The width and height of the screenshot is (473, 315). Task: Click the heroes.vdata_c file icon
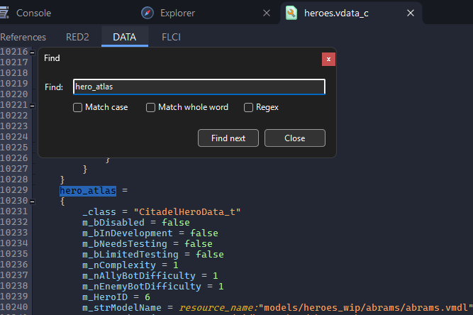tap(291, 13)
